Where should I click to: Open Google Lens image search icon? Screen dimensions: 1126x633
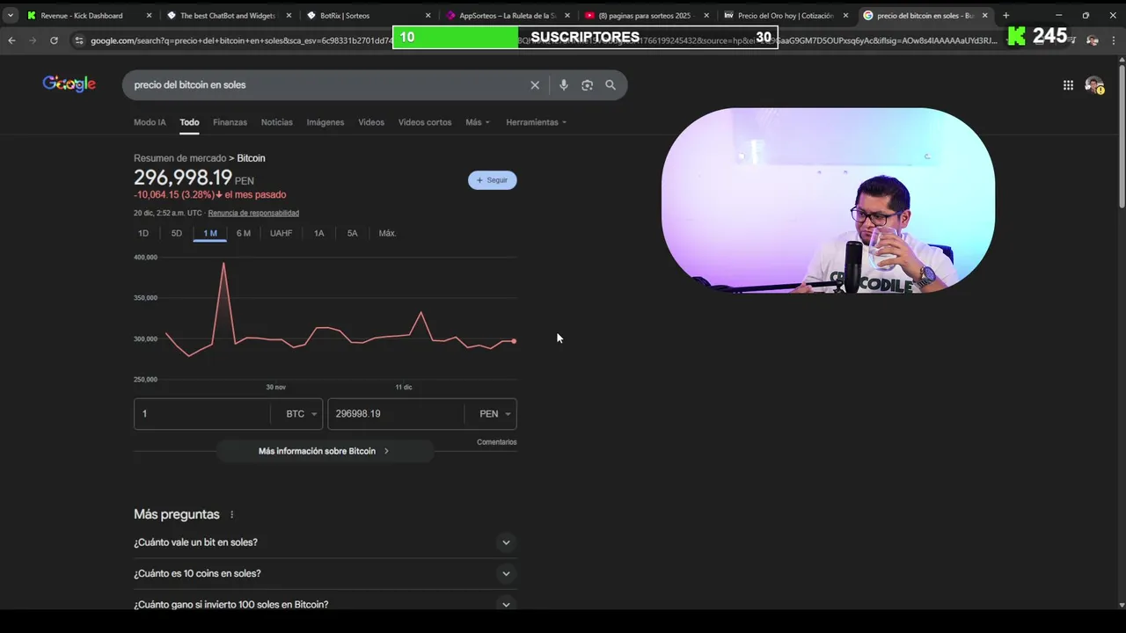pyautogui.click(x=587, y=85)
